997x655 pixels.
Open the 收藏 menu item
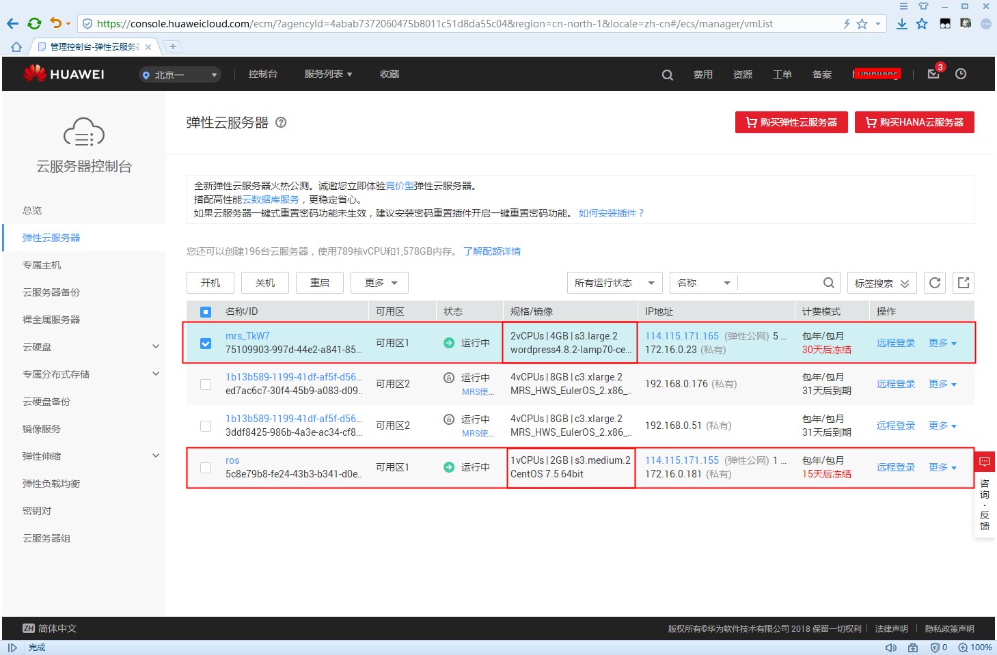(390, 74)
